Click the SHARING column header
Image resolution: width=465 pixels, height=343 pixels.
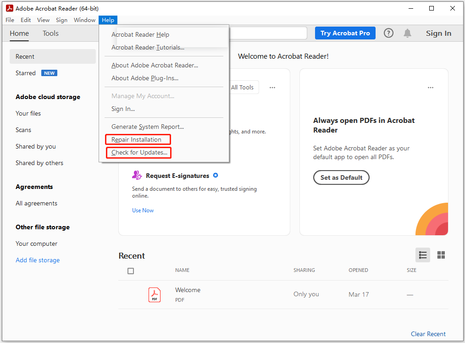[x=304, y=270]
